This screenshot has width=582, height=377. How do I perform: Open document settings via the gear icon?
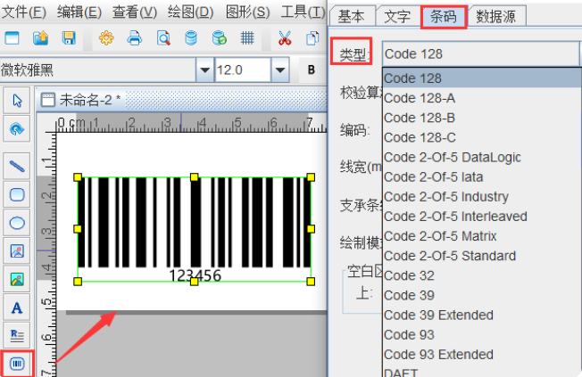(x=106, y=37)
